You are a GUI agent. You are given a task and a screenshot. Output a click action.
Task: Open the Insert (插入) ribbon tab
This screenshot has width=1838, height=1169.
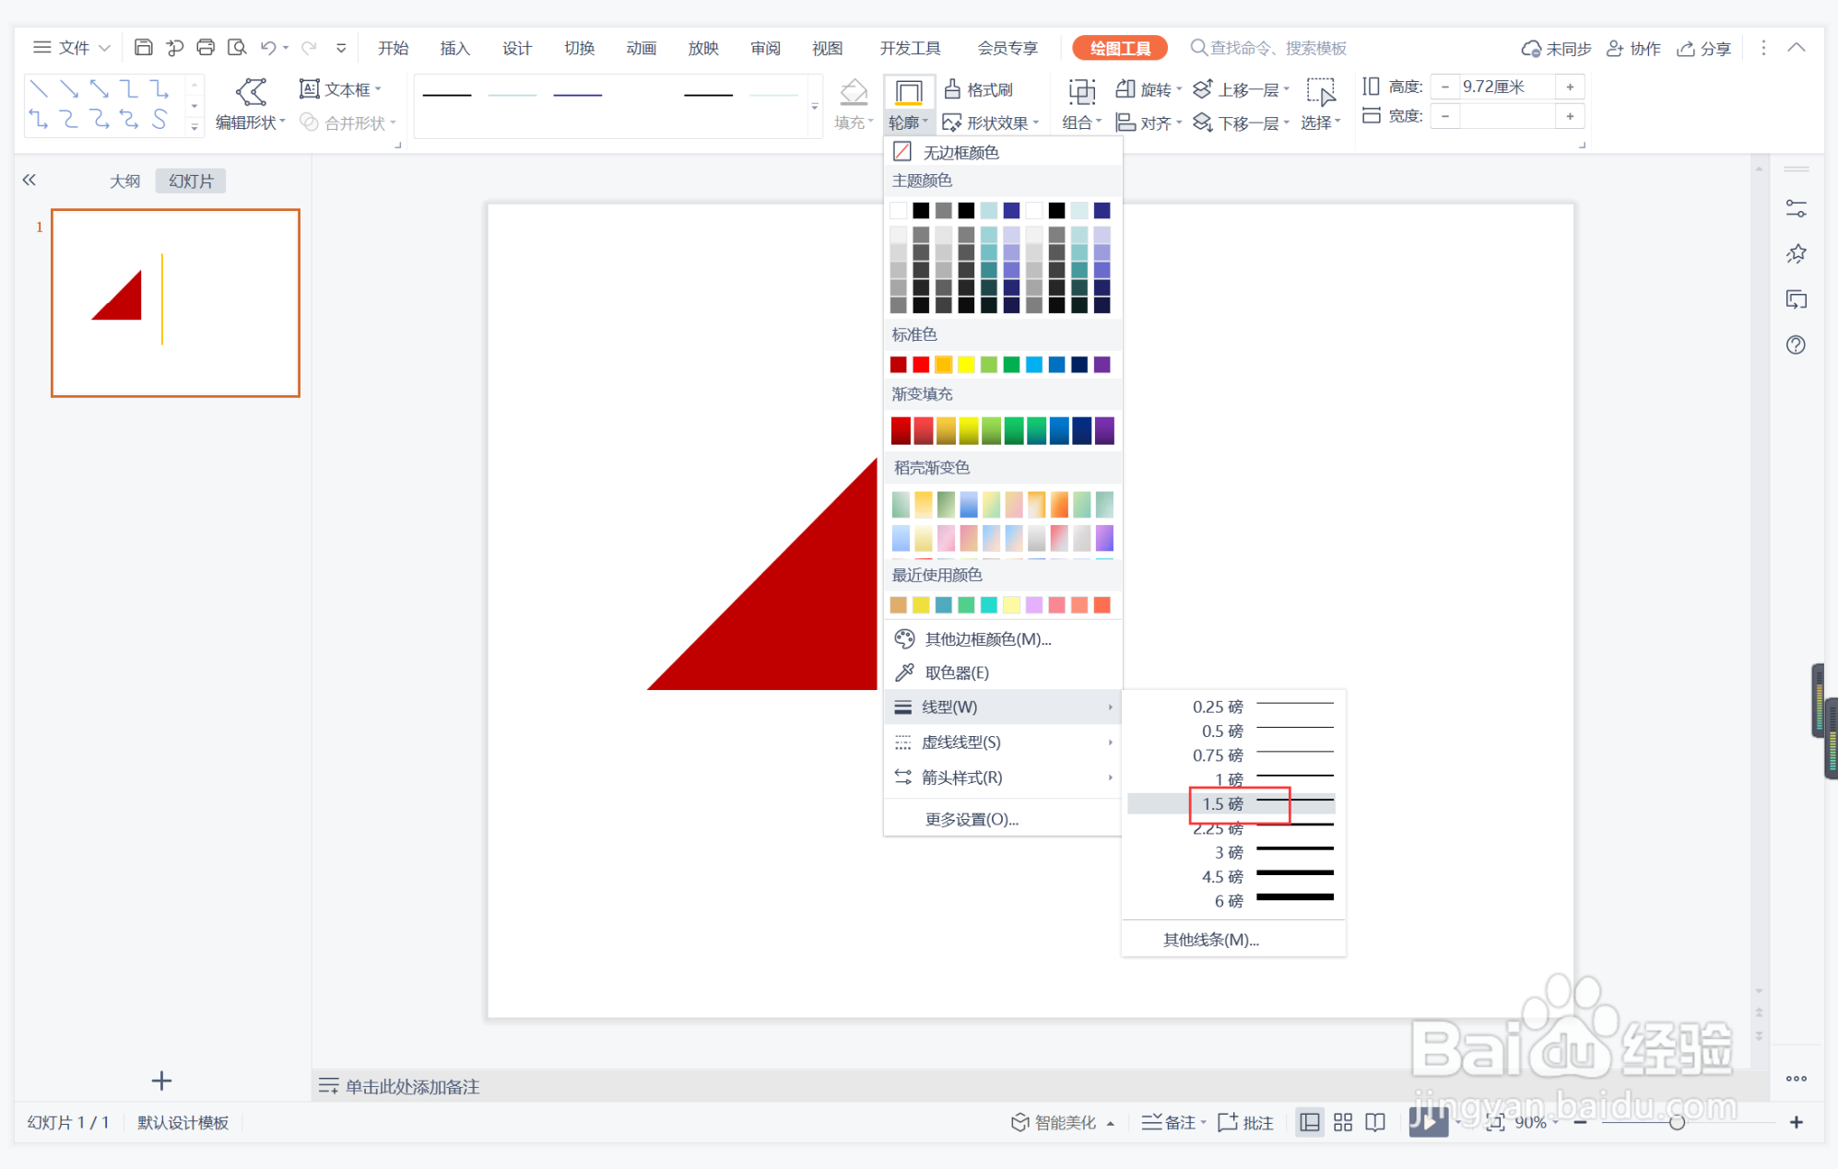coord(454,48)
